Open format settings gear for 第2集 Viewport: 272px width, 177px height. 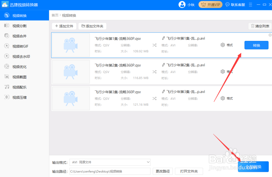223,72
